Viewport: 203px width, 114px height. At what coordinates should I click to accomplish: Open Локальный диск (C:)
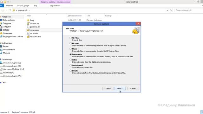pos(12,63)
